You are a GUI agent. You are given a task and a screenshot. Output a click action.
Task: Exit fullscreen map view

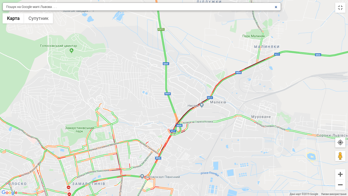click(x=340, y=8)
